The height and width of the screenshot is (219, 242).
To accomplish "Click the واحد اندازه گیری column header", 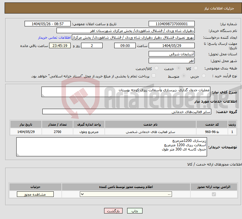I will [x=89, y=124].
